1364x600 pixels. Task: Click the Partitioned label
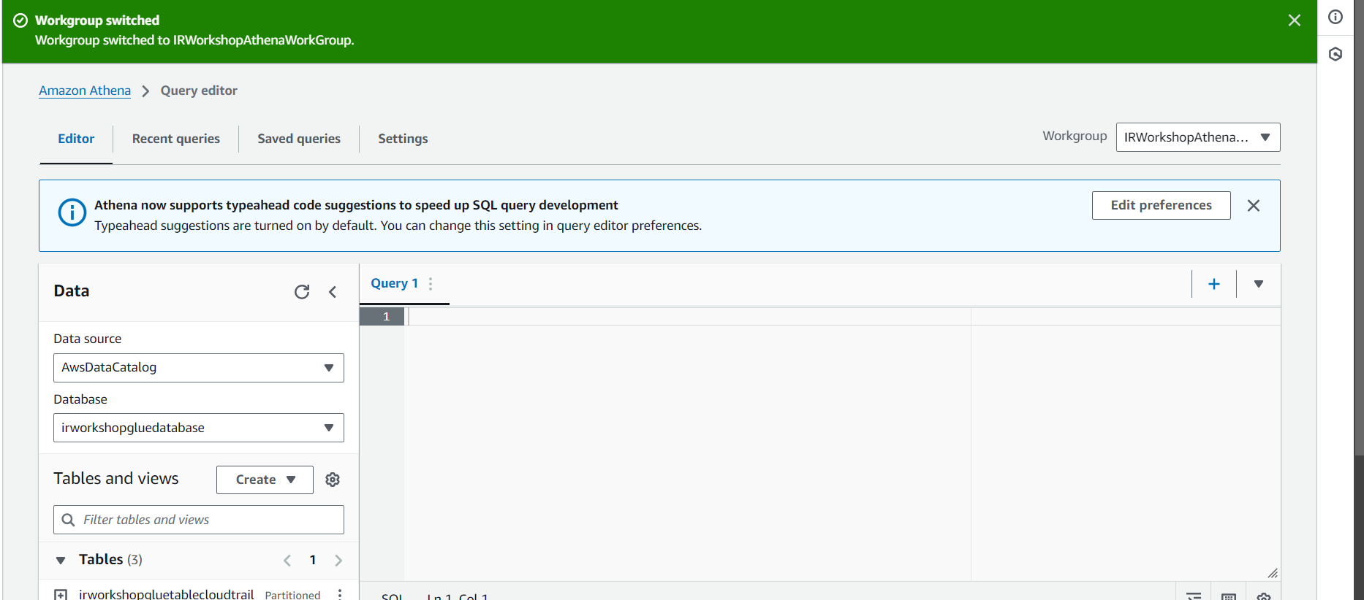(x=292, y=595)
